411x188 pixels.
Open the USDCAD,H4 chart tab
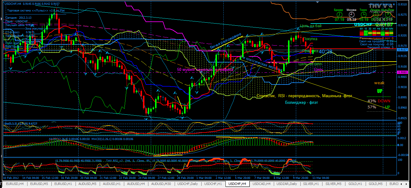(x=262, y=183)
